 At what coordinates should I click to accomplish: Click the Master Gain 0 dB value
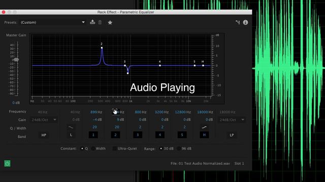[16, 103]
